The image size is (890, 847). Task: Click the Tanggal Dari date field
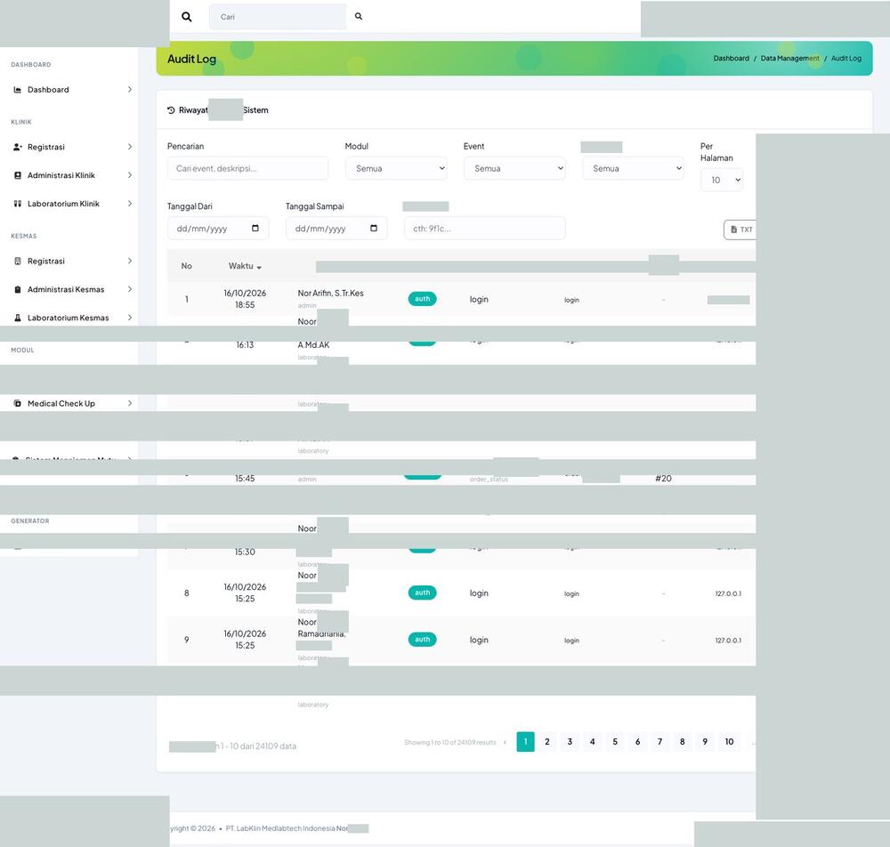coord(218,228)
